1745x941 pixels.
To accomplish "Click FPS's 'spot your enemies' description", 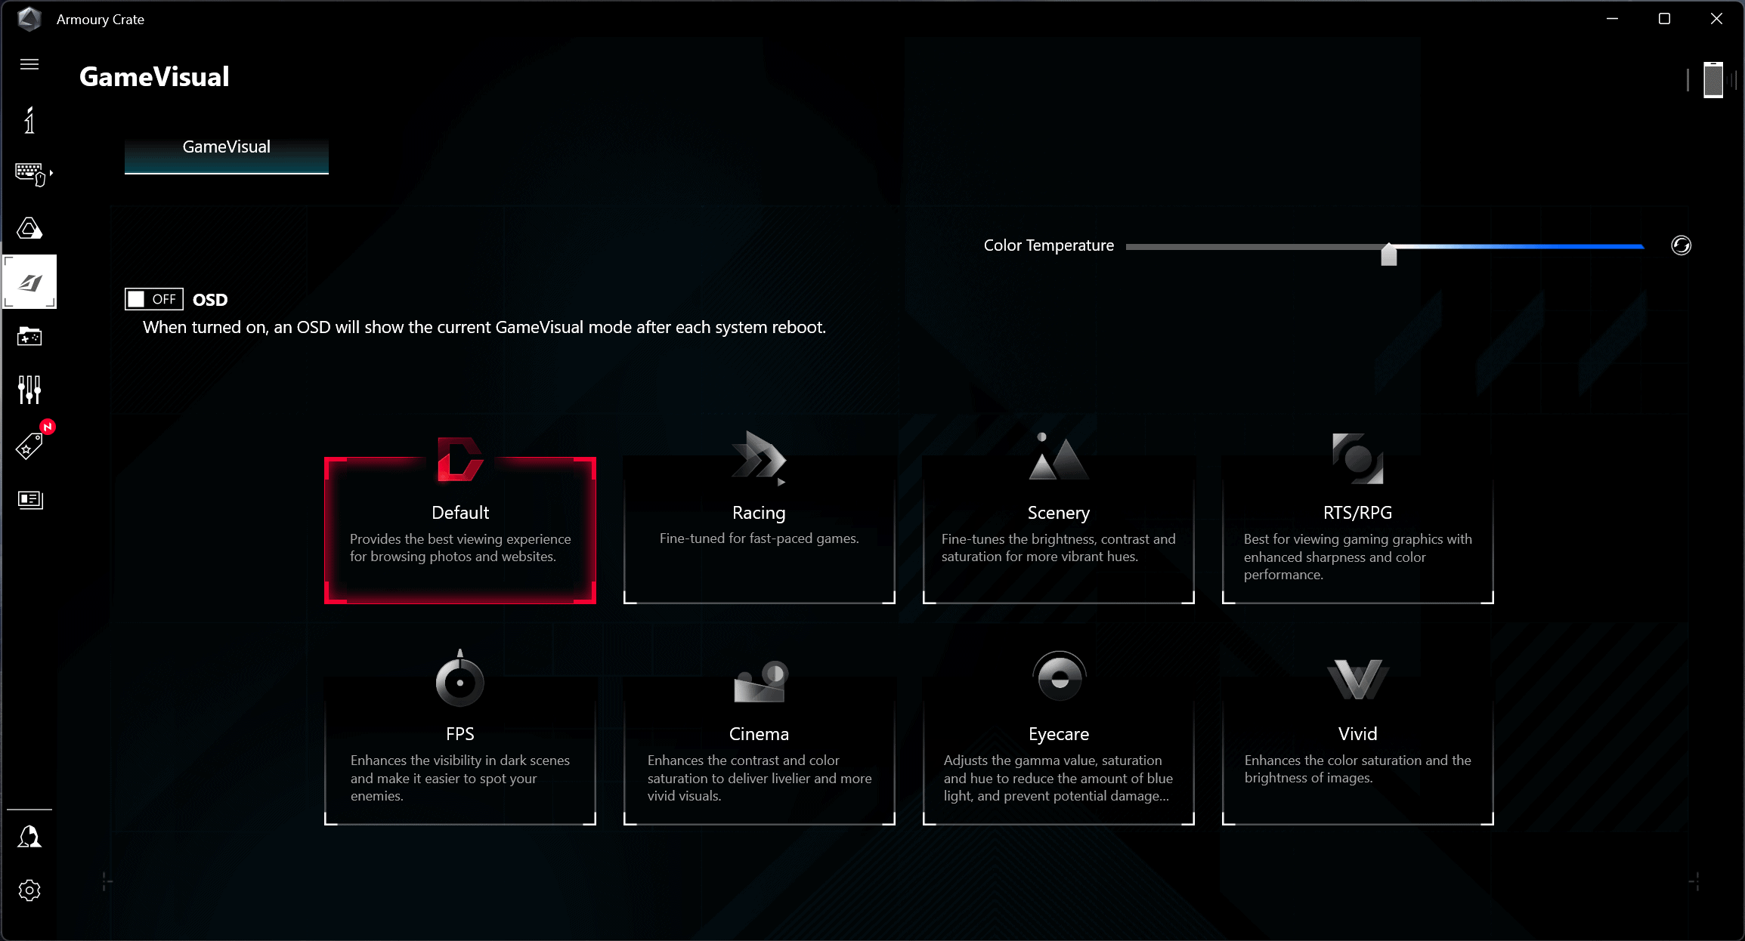I will 459,778.
